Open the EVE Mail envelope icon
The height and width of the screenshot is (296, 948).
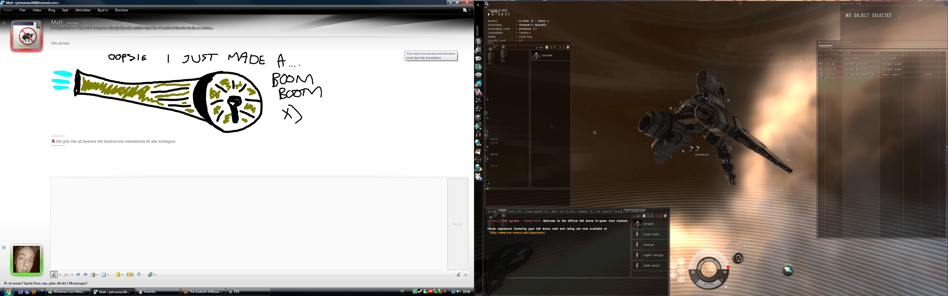479,58
